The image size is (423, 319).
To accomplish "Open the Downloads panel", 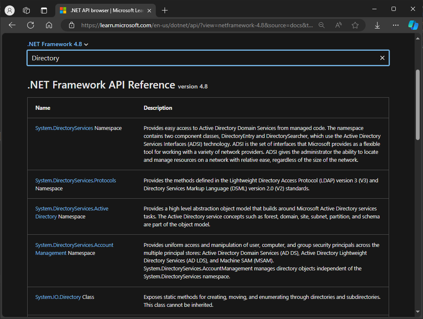I will pos(377,25).
